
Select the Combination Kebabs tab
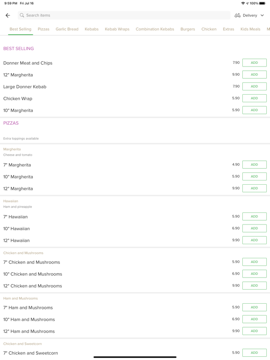(x=155, y=29)
